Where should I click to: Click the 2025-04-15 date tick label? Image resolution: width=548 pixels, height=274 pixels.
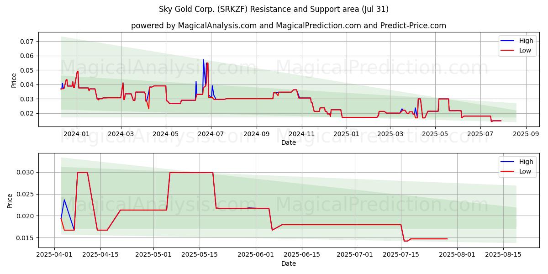[x=100, y=255]
